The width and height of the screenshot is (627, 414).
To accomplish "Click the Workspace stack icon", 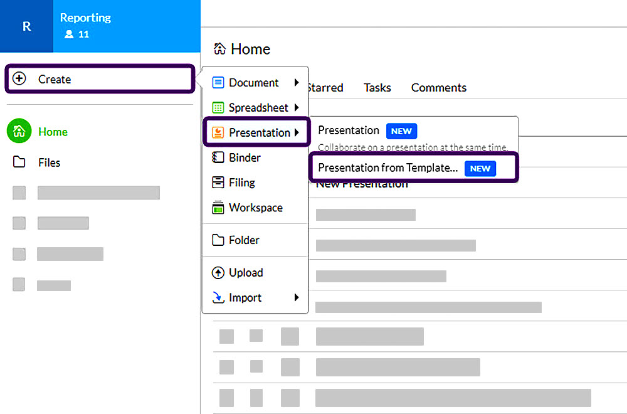I will [218, 208].
